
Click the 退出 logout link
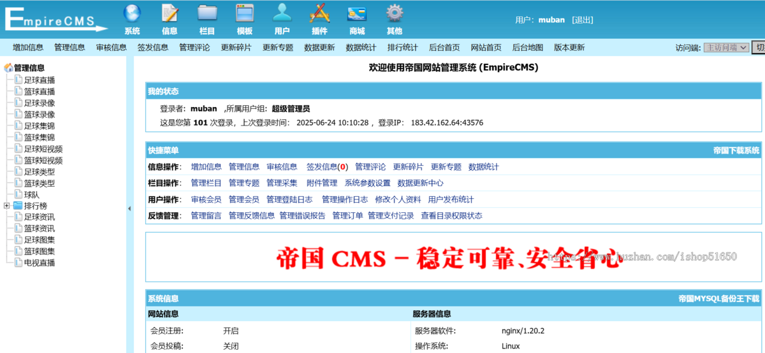click(x=583, y=20)
